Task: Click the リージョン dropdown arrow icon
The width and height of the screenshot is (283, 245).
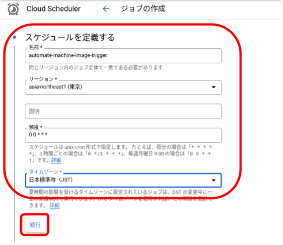Action: (x=213, y=87)
